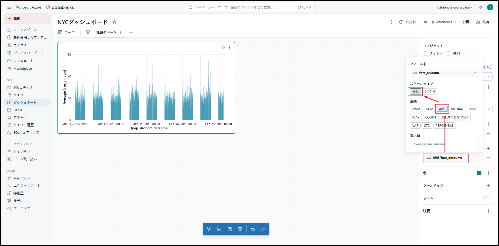Click the 新規 button

pos(27,19)
